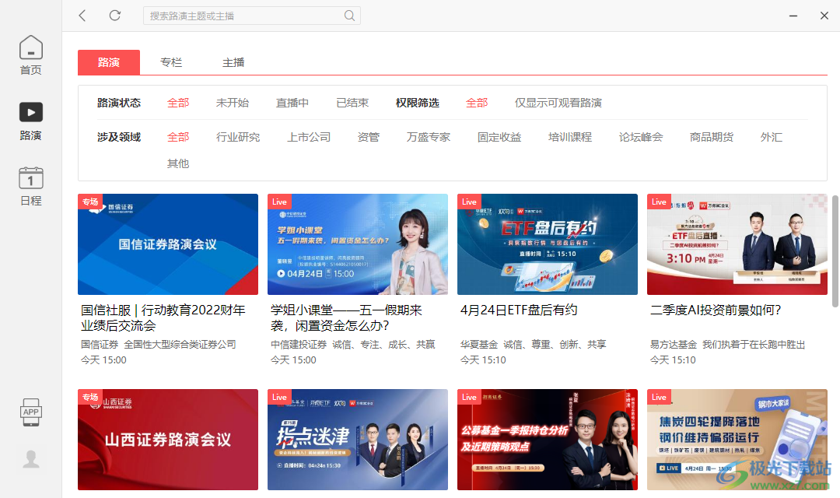840x498 pixels.
Task: Click host name 华夏基金
Action: click(x=479, y=345)
